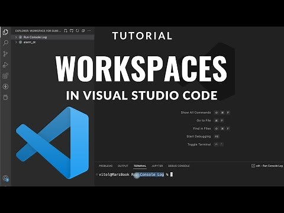Open the Accounts menu with notification badge

point(5,178)
